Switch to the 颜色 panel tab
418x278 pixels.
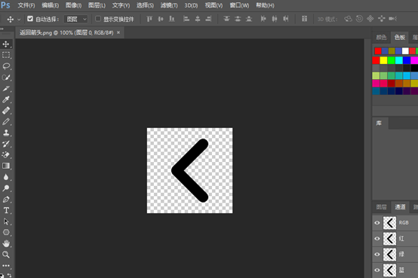381,37
